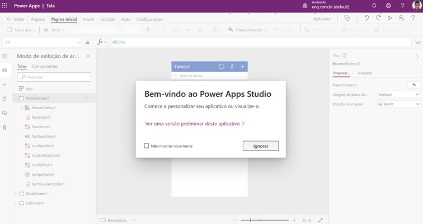Click the plus icon in Tabela1 header
This screenshot has height=224, width=423.
[x=242, y=67]
